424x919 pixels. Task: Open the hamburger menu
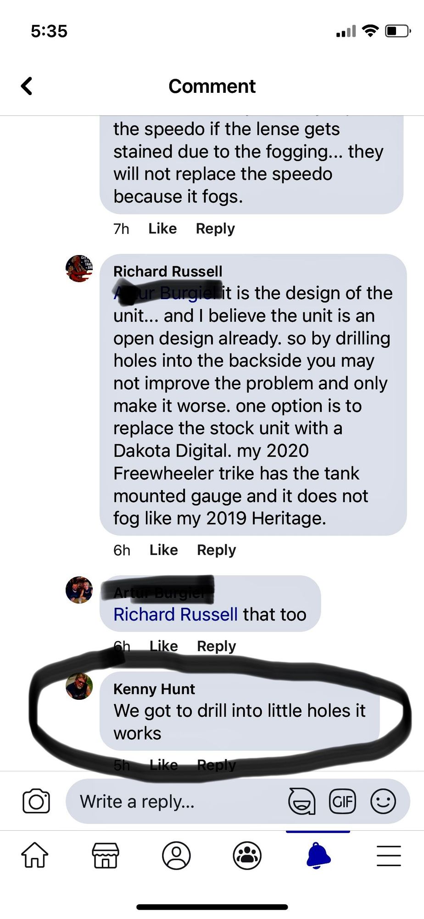tap(389, 856)
